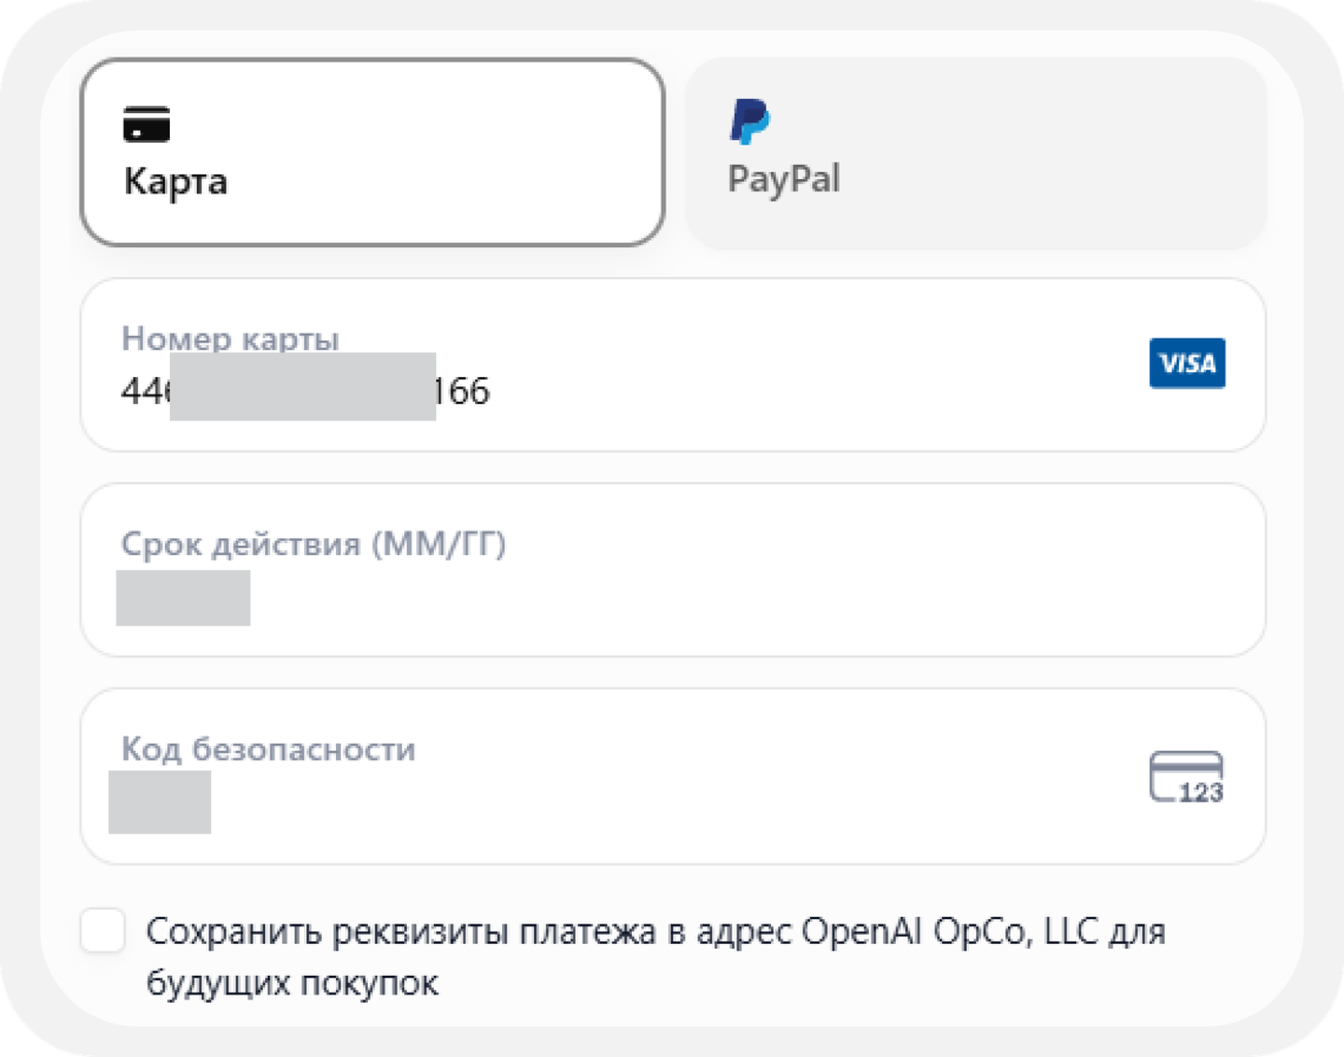Click the Карта text in the selected tab

[x=175, y=181]
